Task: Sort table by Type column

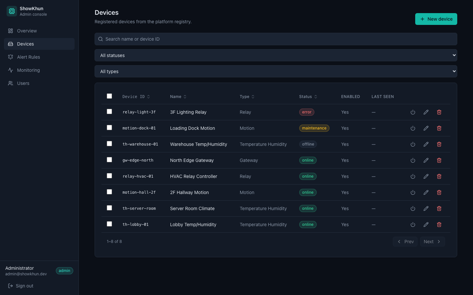Action: [x=247, y=97]
